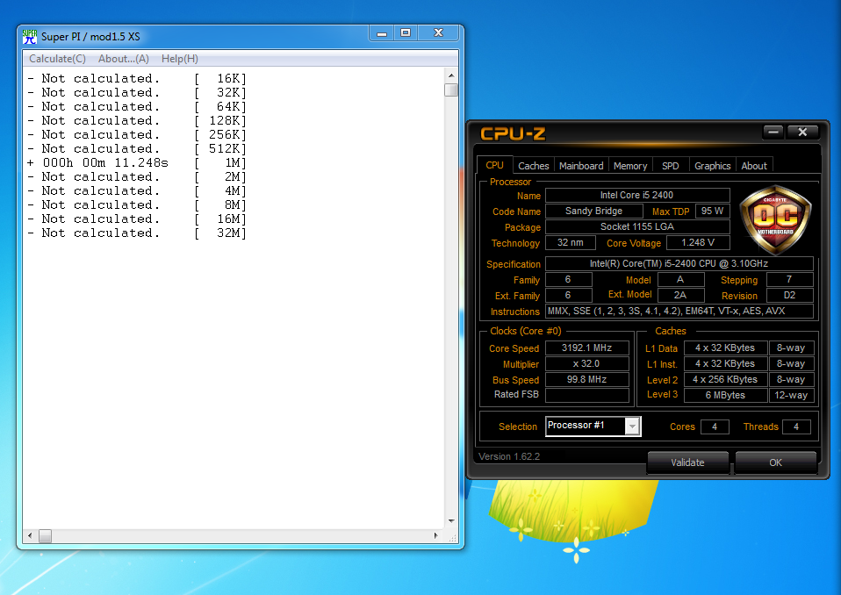Screen dimensions: 841x595
Task: Switch to the Memory tab in CPU-Z
Action: (630, 166)
